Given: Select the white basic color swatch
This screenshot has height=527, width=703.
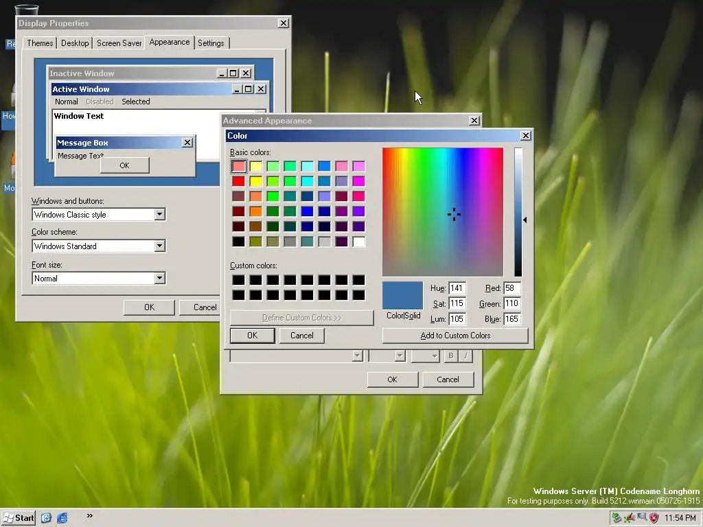Looking at the screenshot, I should (x=358, y=242).
